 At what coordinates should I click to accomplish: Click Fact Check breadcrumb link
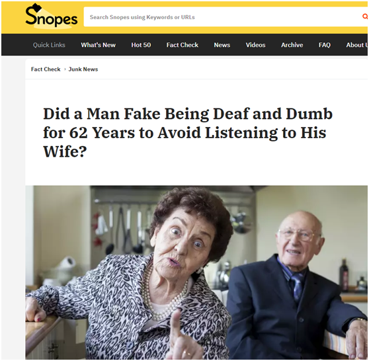pyautogui.click(x=46, y=69)
